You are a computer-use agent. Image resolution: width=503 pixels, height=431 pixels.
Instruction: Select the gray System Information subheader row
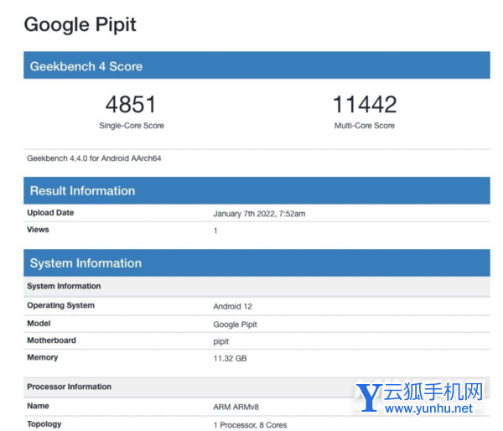click(257, 286)
